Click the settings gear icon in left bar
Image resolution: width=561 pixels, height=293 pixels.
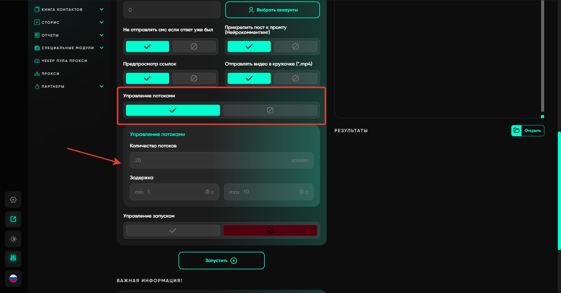tap(13, 200)
